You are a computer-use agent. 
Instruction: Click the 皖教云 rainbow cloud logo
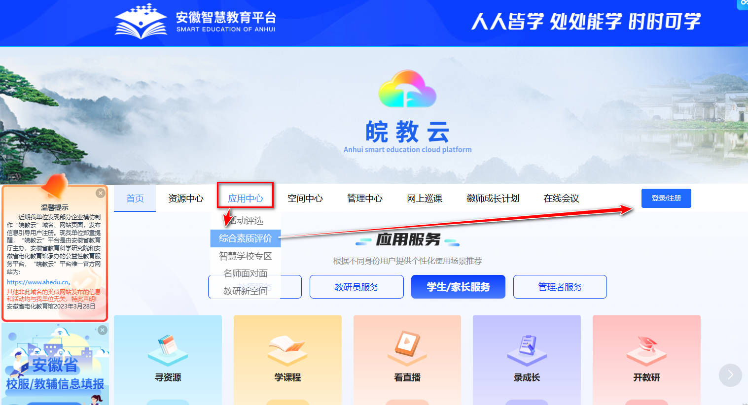click(x=407, y=89)
